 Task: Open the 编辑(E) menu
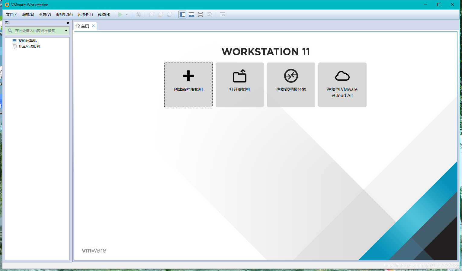(28, 15)
